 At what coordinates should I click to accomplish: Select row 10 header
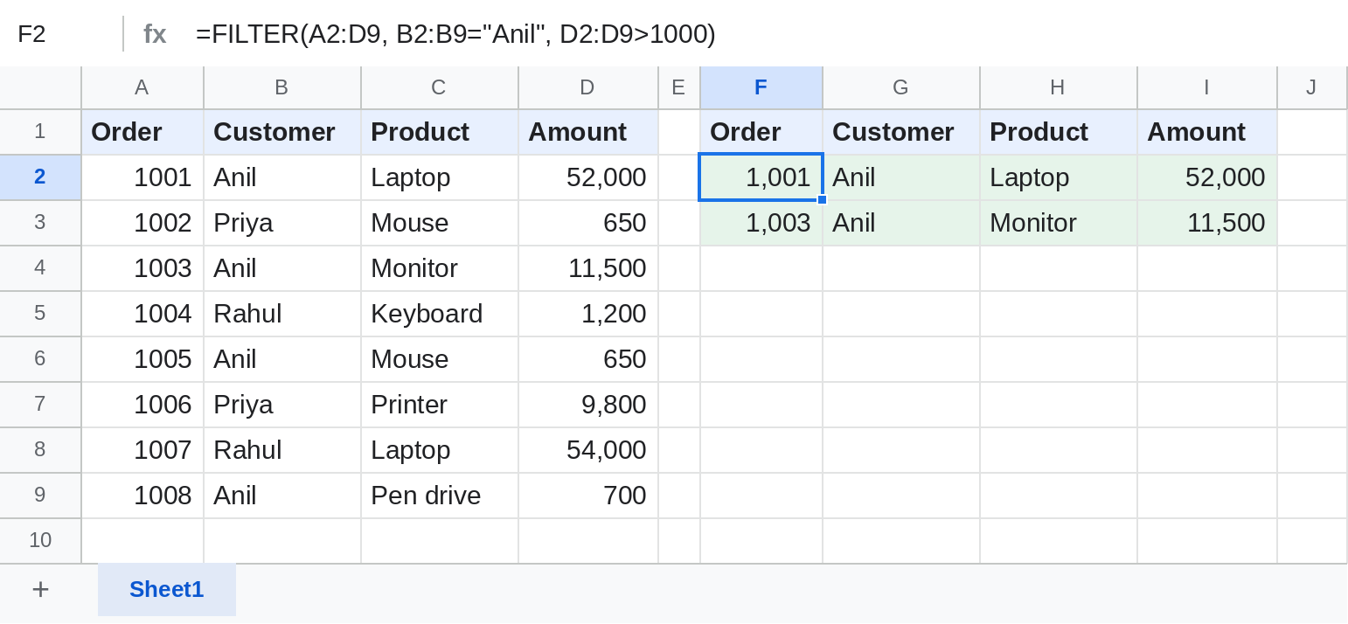coord(40,541)
